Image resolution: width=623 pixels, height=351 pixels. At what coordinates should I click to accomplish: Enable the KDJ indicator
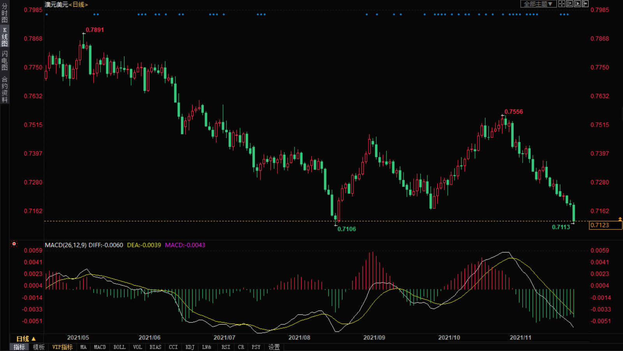190,347
